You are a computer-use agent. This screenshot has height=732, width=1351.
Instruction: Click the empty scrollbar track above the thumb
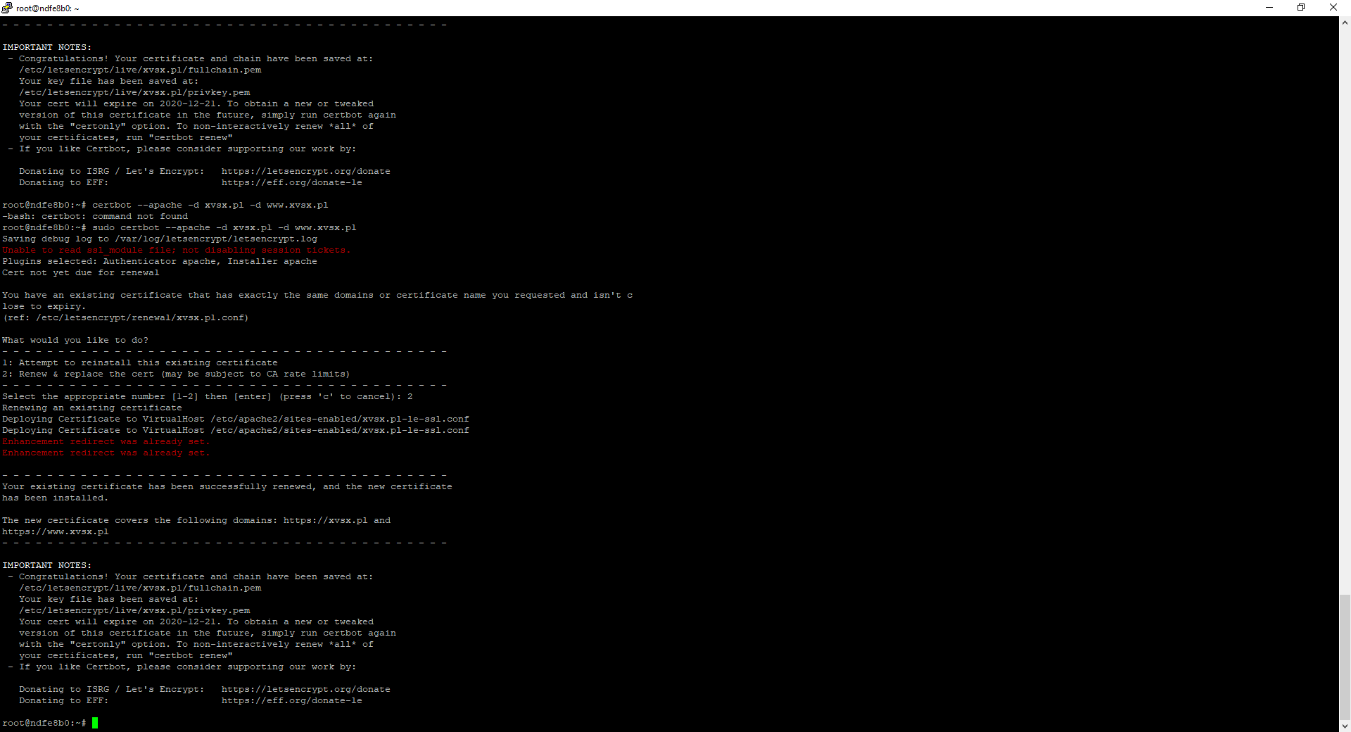point(1345,282)
